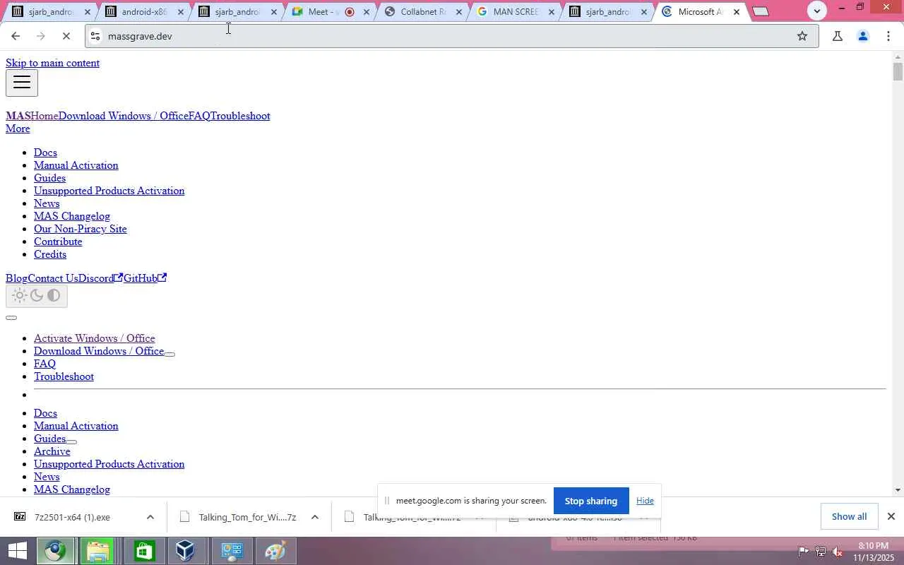This screenshot has height=565, width=904.
Task: Click the page vertical scrollbar thumb
Action: (898, 72)
